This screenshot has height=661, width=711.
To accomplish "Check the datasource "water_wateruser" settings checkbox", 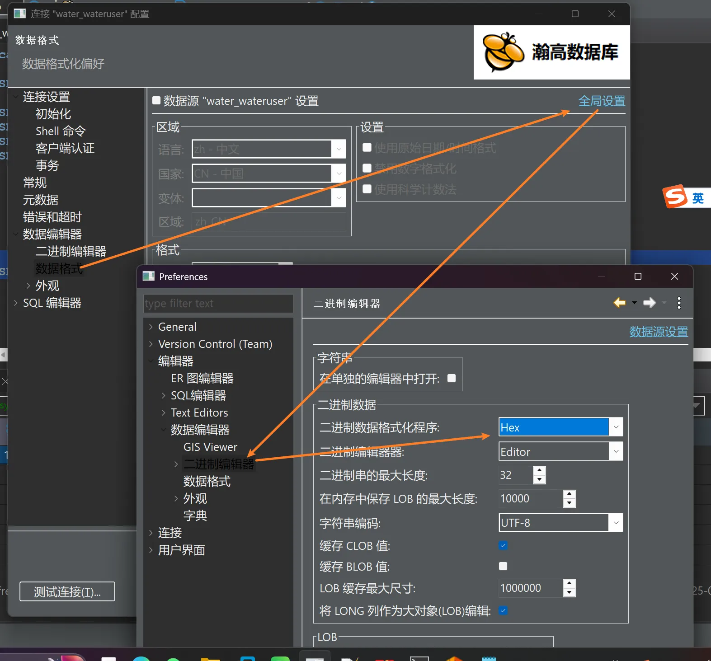I will coord(157,100).
